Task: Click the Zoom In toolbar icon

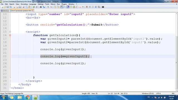Action: tap(48, 7)
